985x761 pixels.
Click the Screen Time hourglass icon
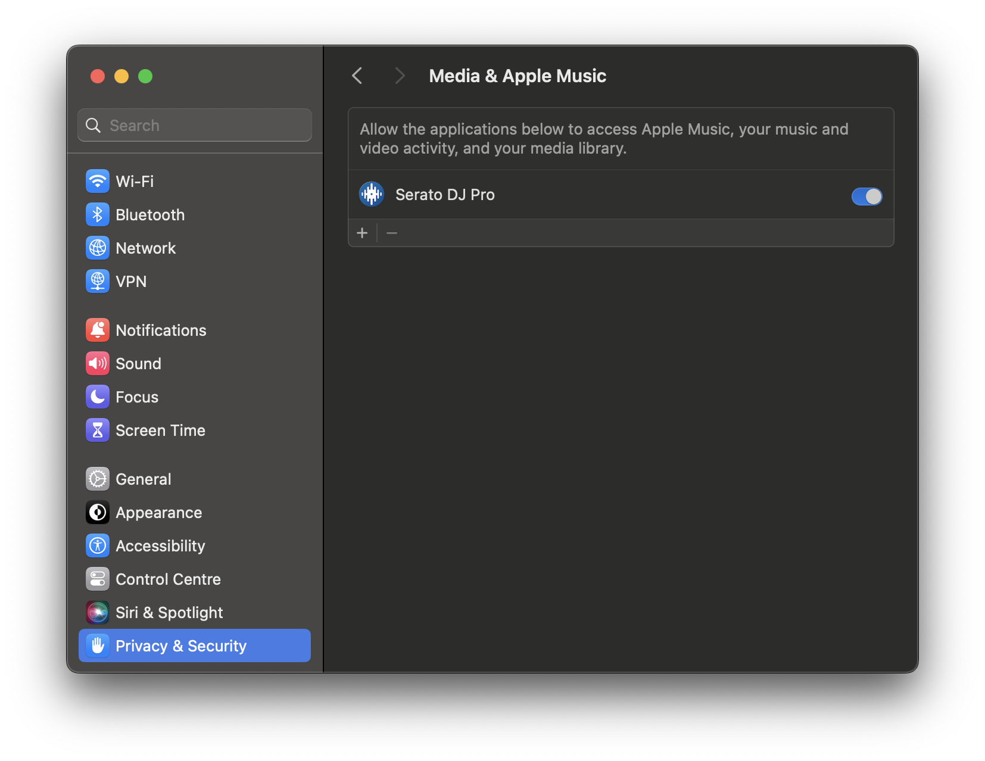pyautogui.click(x=98, y=430)
